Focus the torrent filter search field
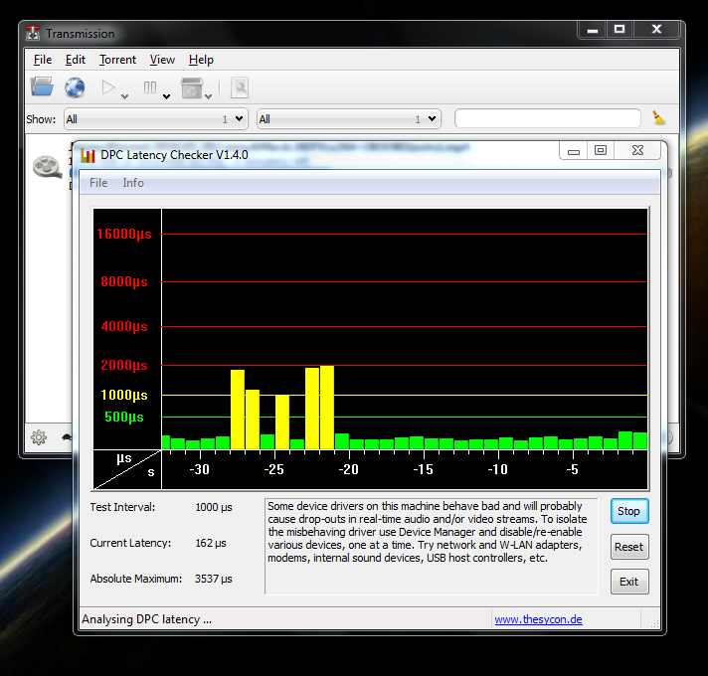 click(x=548, y=118)
